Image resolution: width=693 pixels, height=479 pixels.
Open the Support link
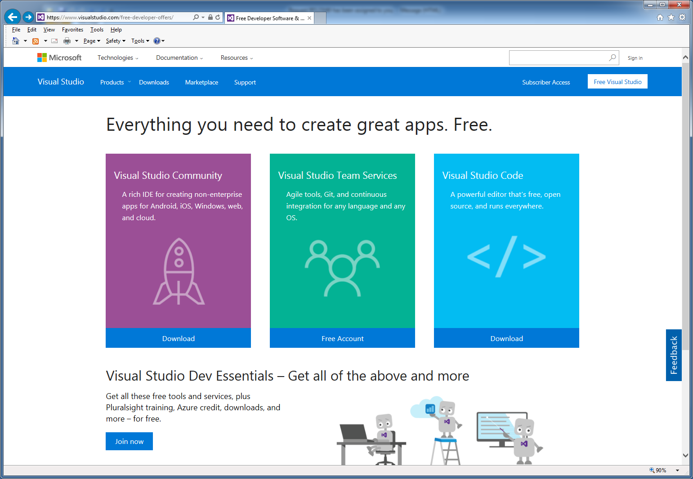point(245,82)
